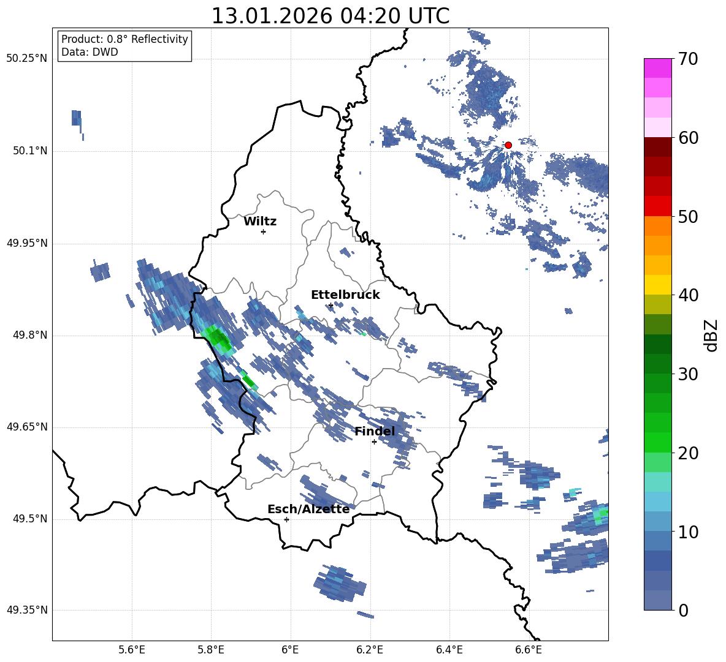Click the 60 tick on colorbar
The height and width of the screenshot is (662, 726).
[x=688, y=138]
